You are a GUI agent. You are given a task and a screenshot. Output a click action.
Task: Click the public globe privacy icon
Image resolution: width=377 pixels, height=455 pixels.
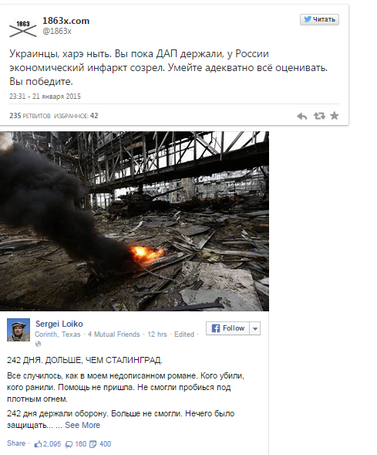(x=39, y=344)
